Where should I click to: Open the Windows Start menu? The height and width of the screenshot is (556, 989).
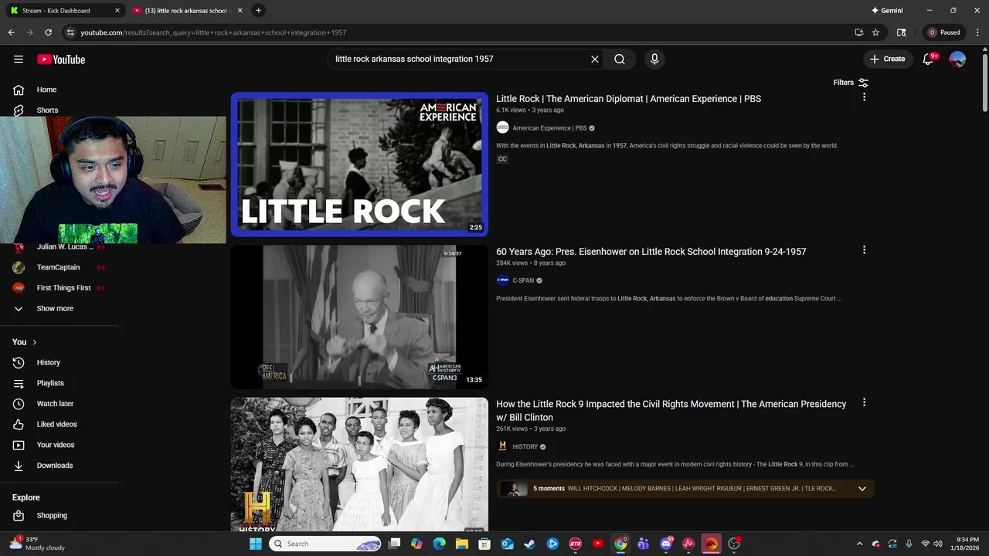[256, 544]
